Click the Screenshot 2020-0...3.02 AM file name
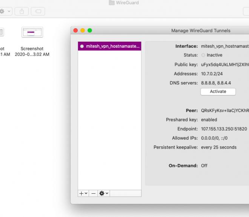This screenshot has height=217, width=249. [32, 52]
